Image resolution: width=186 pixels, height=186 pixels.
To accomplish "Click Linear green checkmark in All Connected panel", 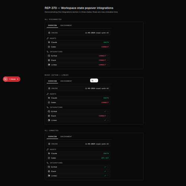I will 105,176.
